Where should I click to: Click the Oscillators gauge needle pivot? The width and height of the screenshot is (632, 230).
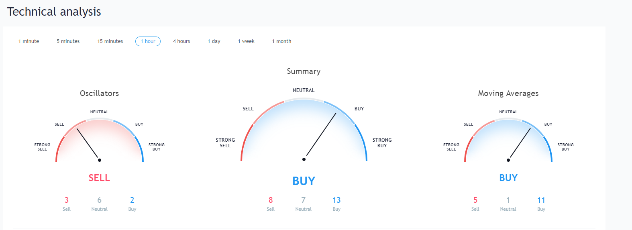(100, 160)
